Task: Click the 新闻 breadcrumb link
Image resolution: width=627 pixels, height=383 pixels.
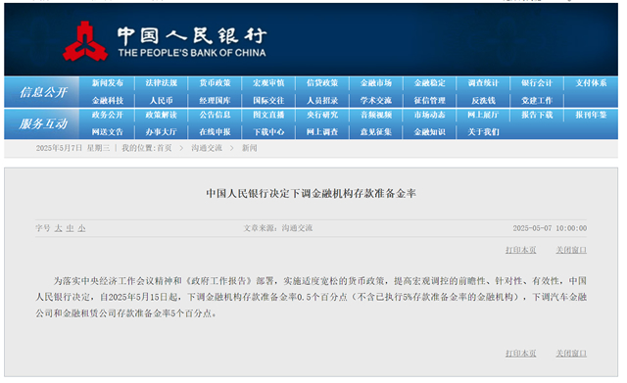Action: [x=250, y=148]
